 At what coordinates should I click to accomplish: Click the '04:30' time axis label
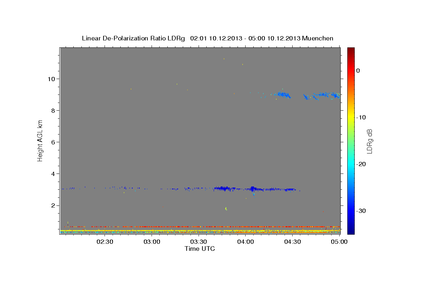pyautogui.click(x=293, y=242)
